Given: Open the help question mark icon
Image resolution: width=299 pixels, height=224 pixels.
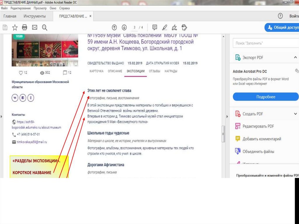Looking at the screenshot, I should point(280,16).
